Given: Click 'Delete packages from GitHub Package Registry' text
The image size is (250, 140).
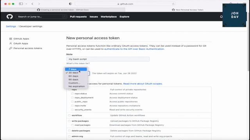Looking at the screenshot, I should [x=136, y=131].
